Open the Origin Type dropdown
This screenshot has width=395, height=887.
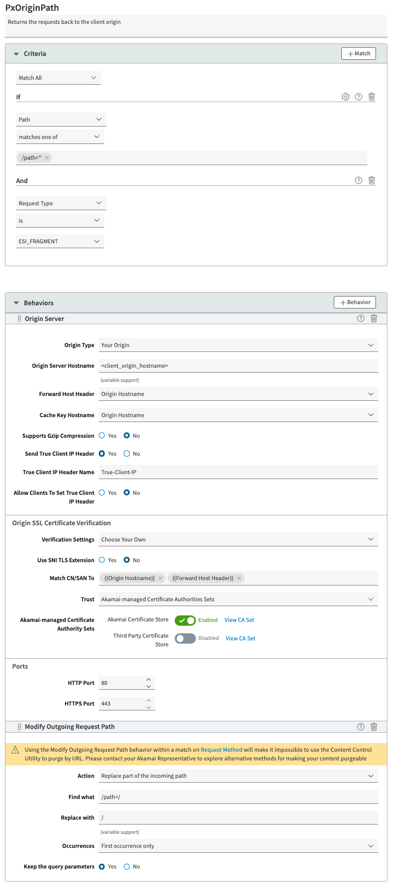(238, 345)
